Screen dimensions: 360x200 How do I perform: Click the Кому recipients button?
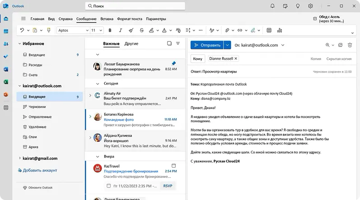pos(198,59)
